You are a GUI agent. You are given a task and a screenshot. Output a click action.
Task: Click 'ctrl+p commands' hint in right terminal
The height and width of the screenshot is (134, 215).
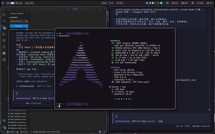pyautogui.click(x=201, y=126)
